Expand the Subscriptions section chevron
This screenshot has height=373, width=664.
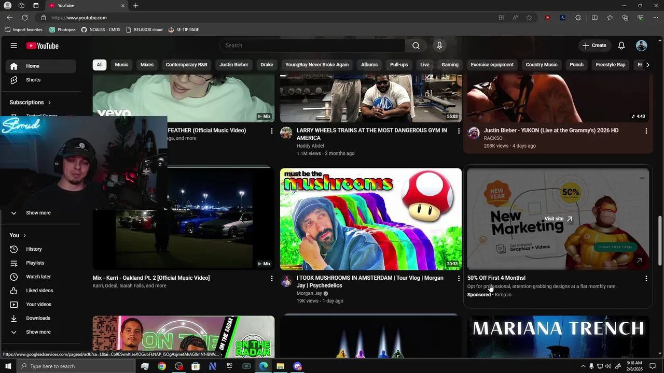[49, 103]
